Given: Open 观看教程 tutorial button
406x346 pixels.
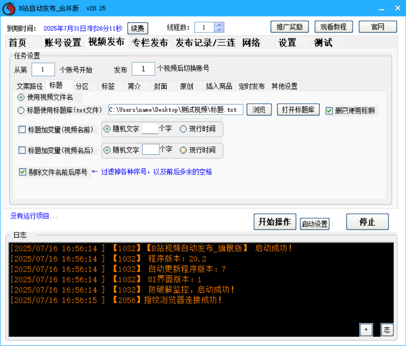Looking at the screenshot, I should pyautogui.click(x=333, y=27).
